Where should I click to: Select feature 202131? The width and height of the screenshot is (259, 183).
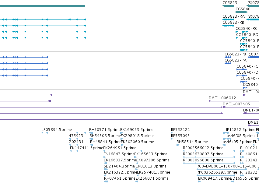tap(76, 142)
